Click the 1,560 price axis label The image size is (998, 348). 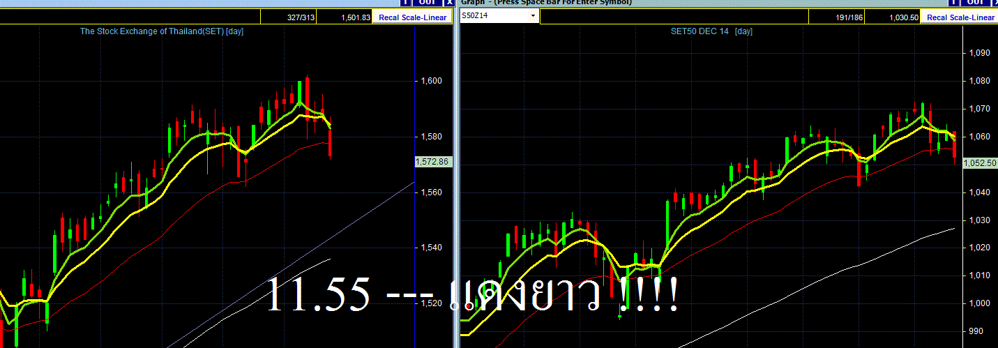[x=431, y=192]
